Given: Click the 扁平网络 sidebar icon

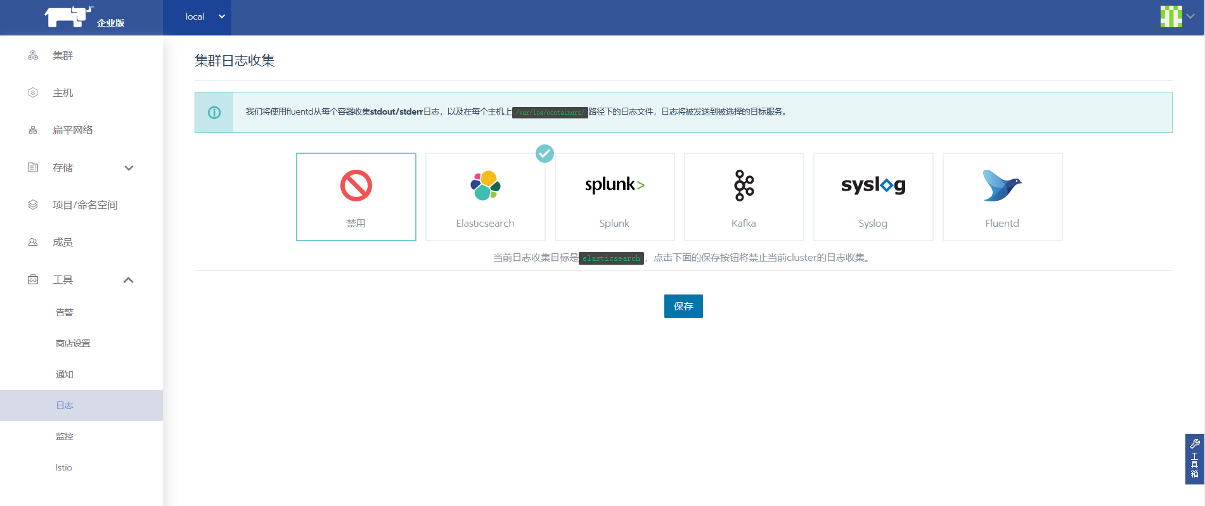Looking at the screenshot, I should click(33, 130).
